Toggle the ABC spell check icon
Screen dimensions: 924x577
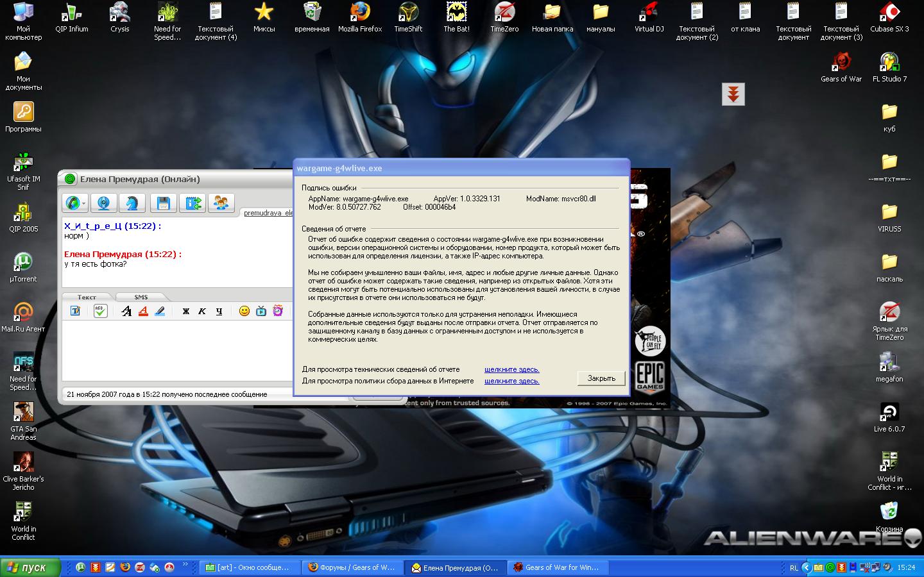tap(100, 311)
